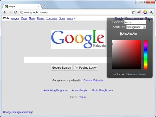Close the Google tab
The width and height of the screenshot is (156, 117).
pos(38,6)
